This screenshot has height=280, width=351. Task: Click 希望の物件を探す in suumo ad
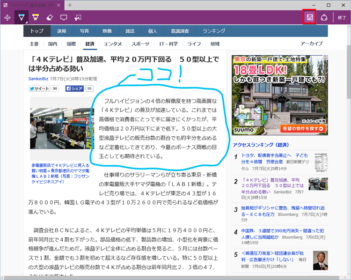302,128
